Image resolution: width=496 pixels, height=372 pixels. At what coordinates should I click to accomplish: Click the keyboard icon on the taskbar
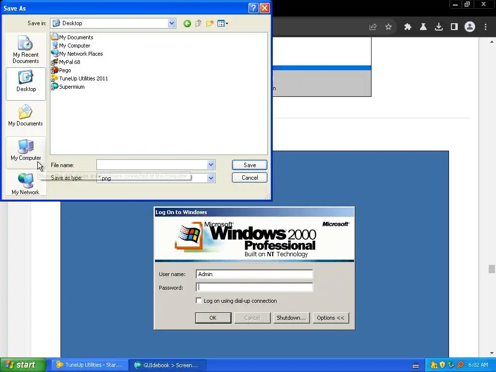point(415,365)
